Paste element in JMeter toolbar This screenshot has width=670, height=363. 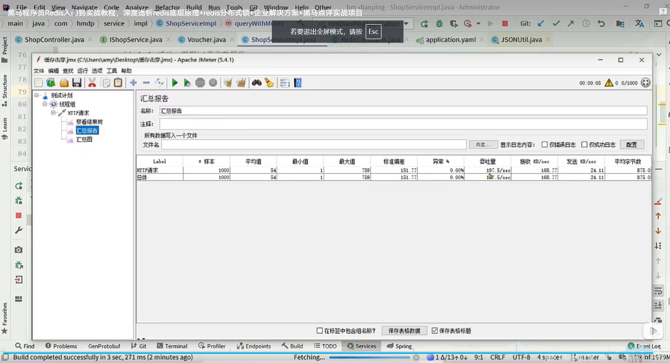coord(118,83)
